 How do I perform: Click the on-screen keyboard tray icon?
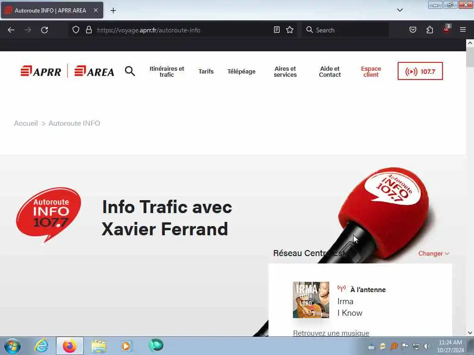[372, 347]
